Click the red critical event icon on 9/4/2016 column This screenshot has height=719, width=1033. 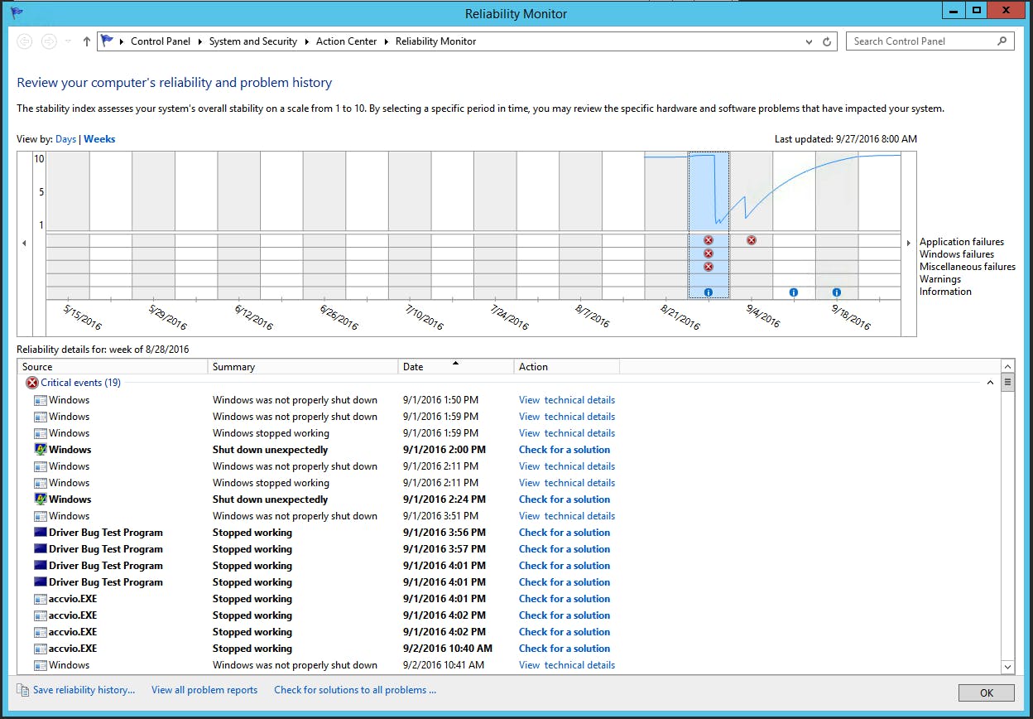point(751,240)
